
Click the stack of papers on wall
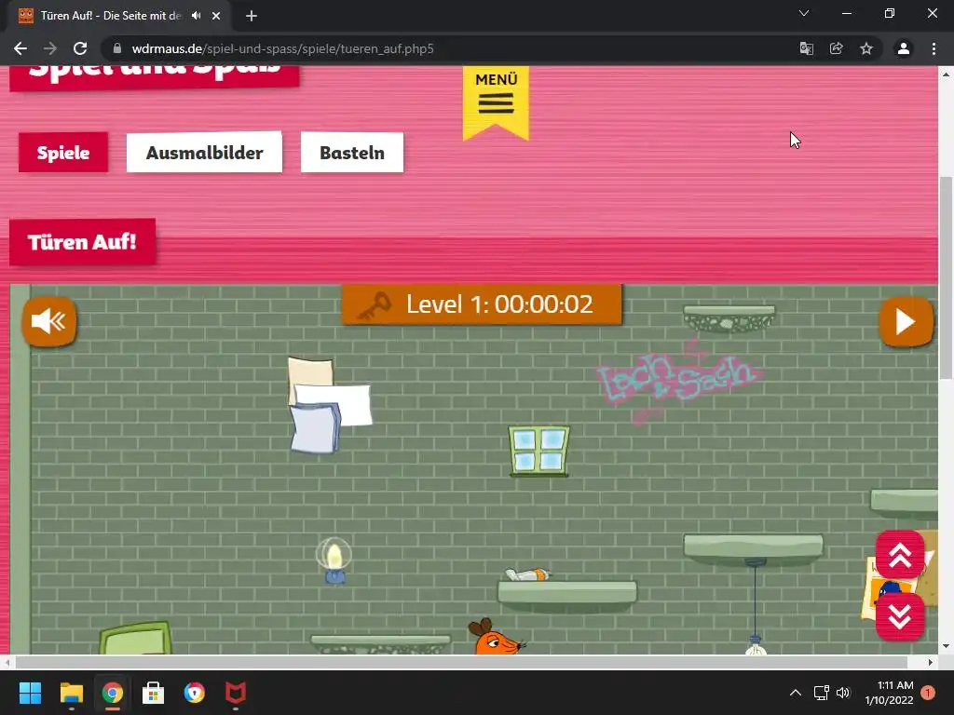(329, 405)
